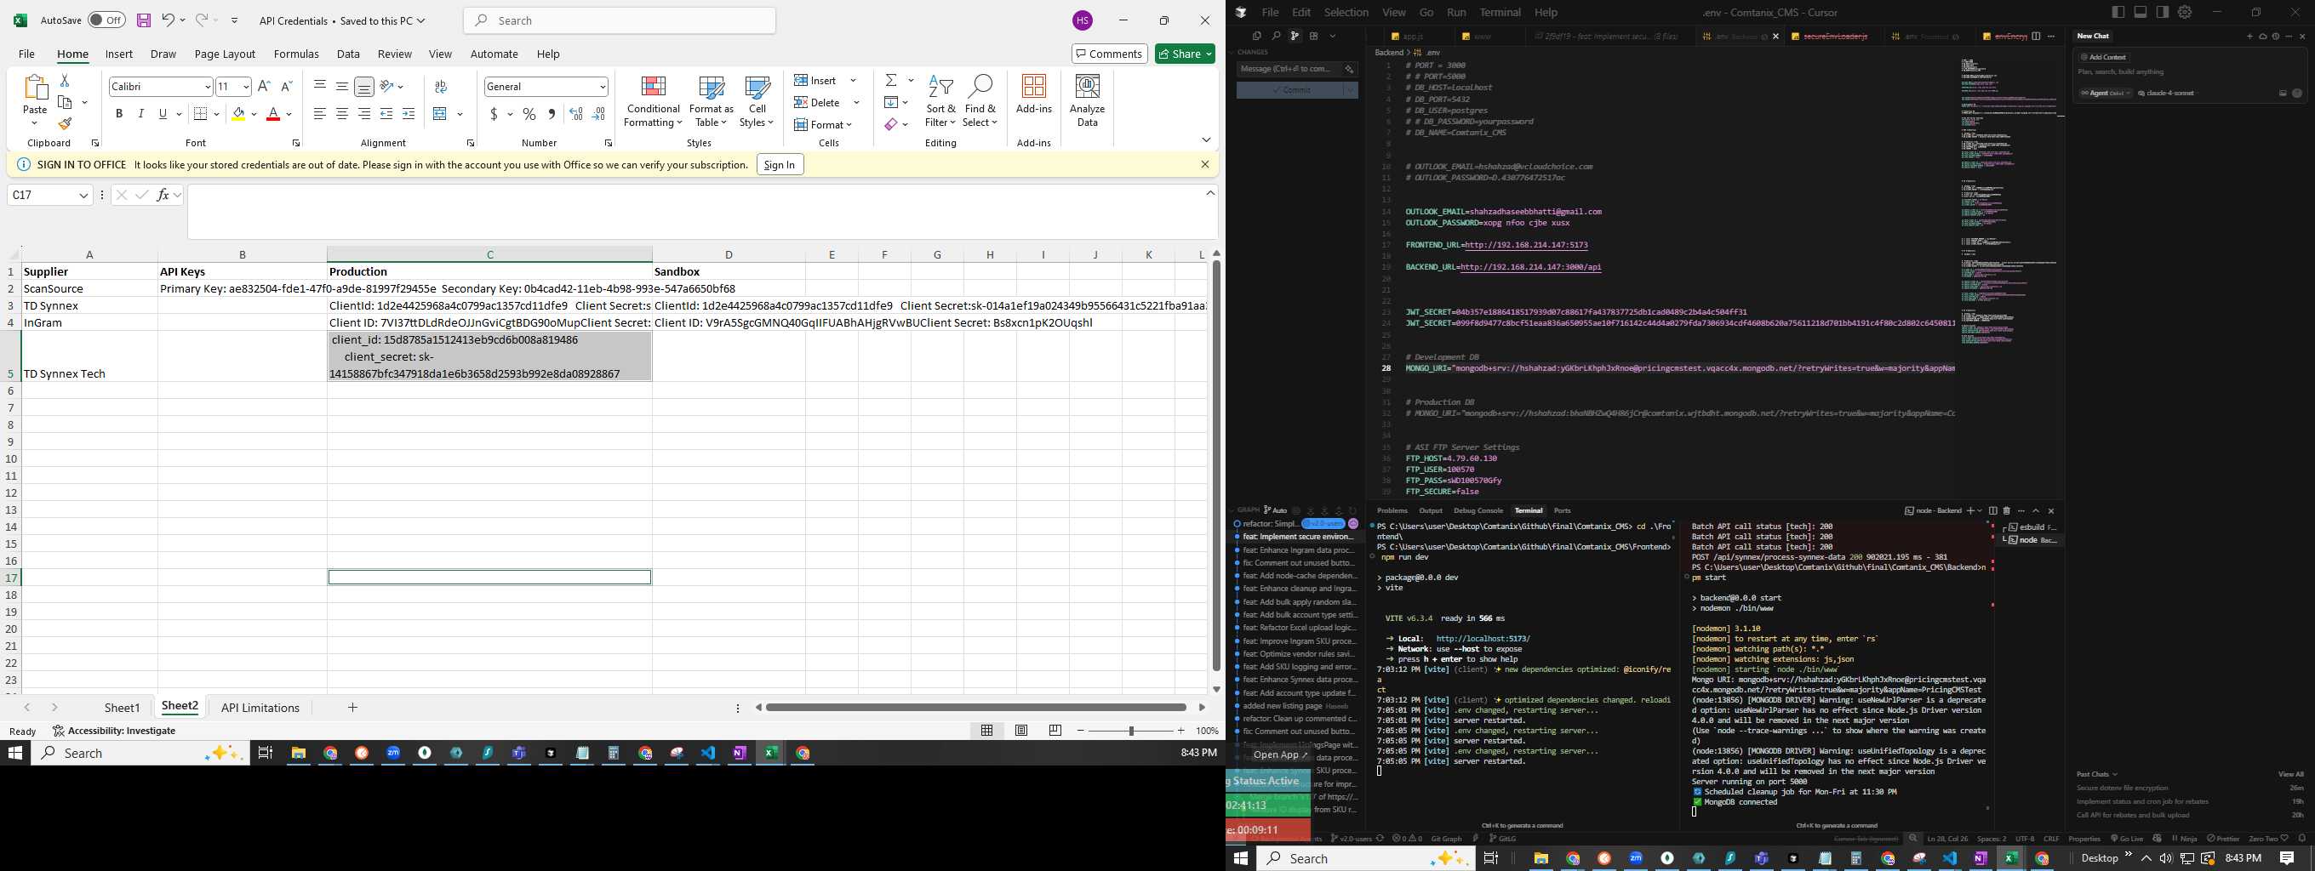Click the Excel search box
This screenshot has height=871, width=2315.
(620, 20)
